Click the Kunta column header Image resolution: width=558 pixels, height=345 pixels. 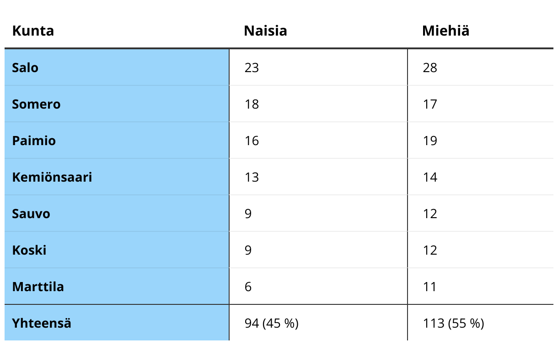(33, 31)
